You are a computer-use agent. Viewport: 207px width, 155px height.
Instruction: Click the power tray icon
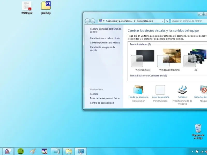(197, 152)
